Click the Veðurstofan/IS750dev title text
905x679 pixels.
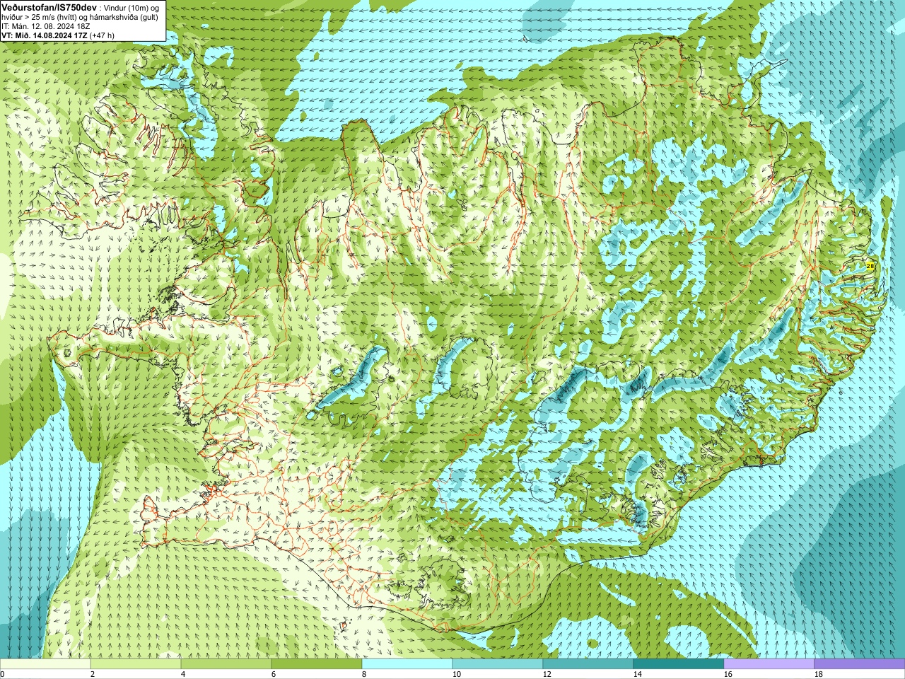tap(49, 6)
